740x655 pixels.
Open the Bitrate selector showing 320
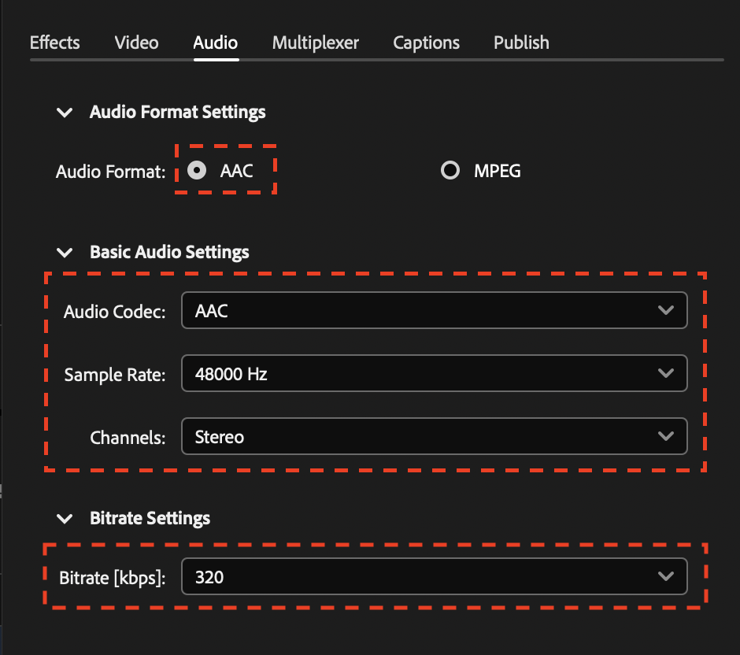tap(433, 576)
